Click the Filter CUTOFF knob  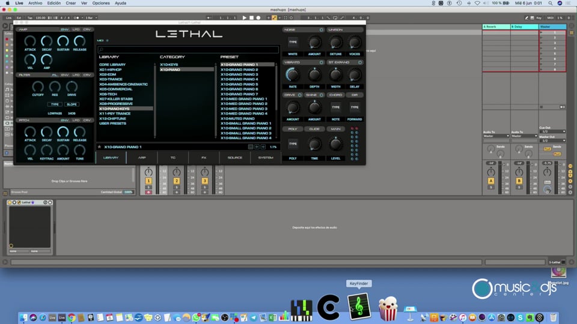37,86
